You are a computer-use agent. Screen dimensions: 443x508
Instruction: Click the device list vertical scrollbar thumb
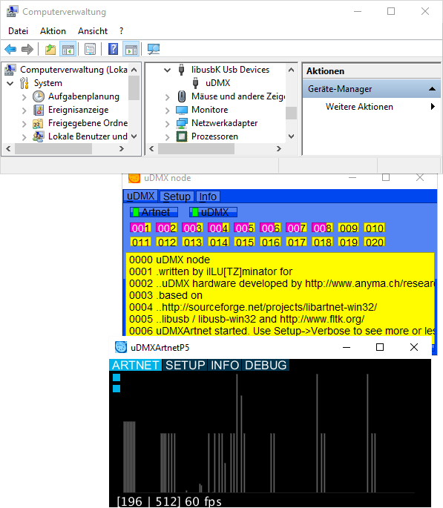tap(291, 113)
